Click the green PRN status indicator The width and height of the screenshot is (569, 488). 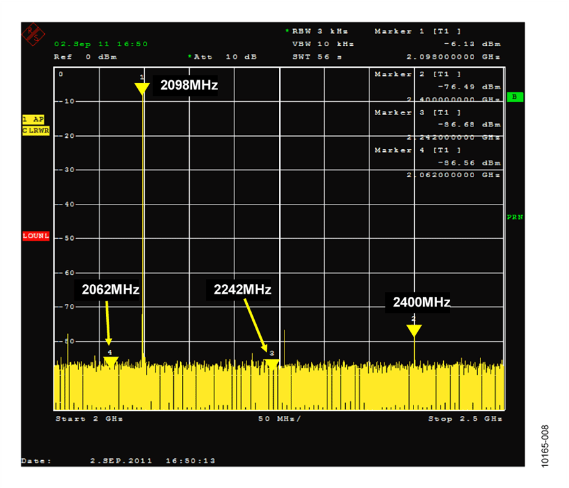click(x=515, y=217)
